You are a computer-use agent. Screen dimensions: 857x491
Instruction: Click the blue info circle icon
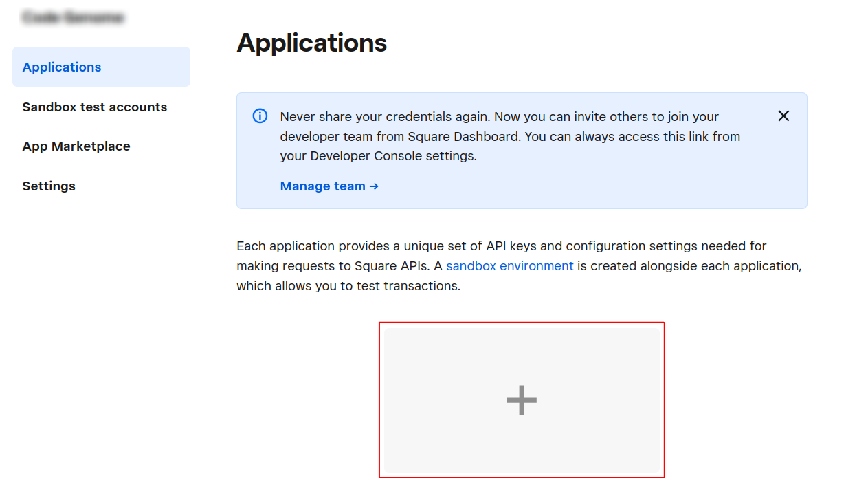click(260, 116)
